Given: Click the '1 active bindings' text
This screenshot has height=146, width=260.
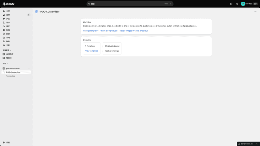Looking at the screenshot, I should (x=112, y=51).
